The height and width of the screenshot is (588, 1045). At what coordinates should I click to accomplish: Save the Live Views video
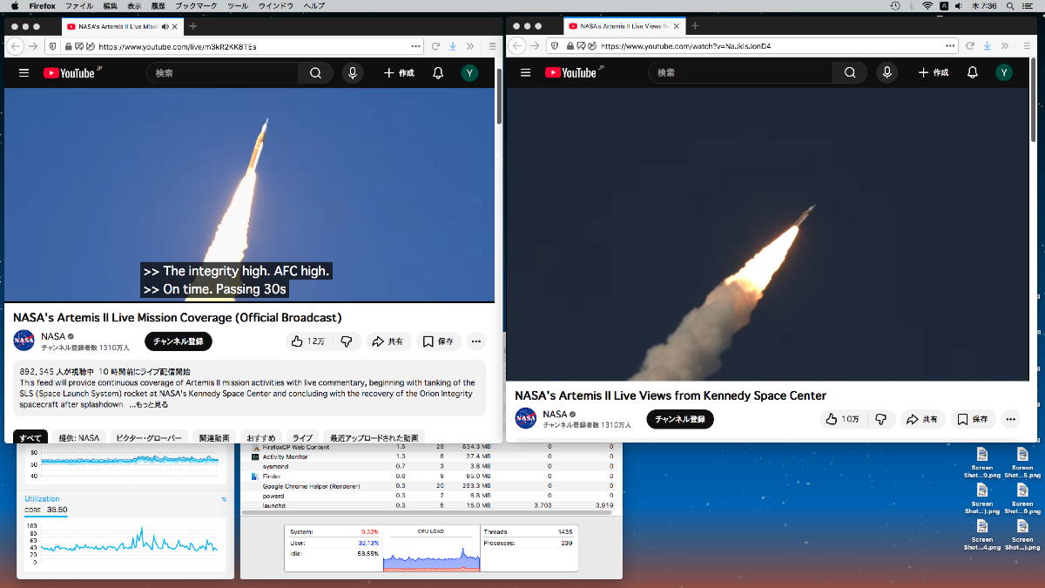[974, 419]
